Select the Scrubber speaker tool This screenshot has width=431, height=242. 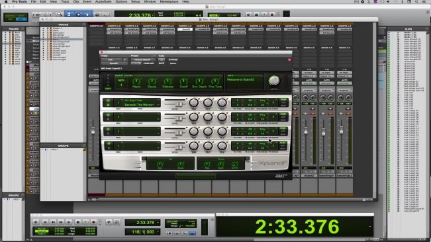click(x=97, y=15)
